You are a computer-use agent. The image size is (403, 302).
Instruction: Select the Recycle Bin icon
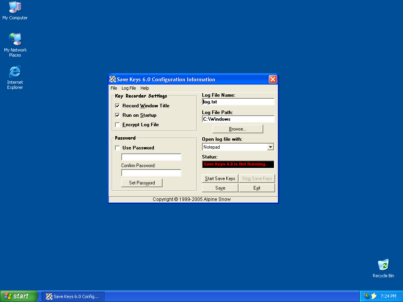point(383,265)
